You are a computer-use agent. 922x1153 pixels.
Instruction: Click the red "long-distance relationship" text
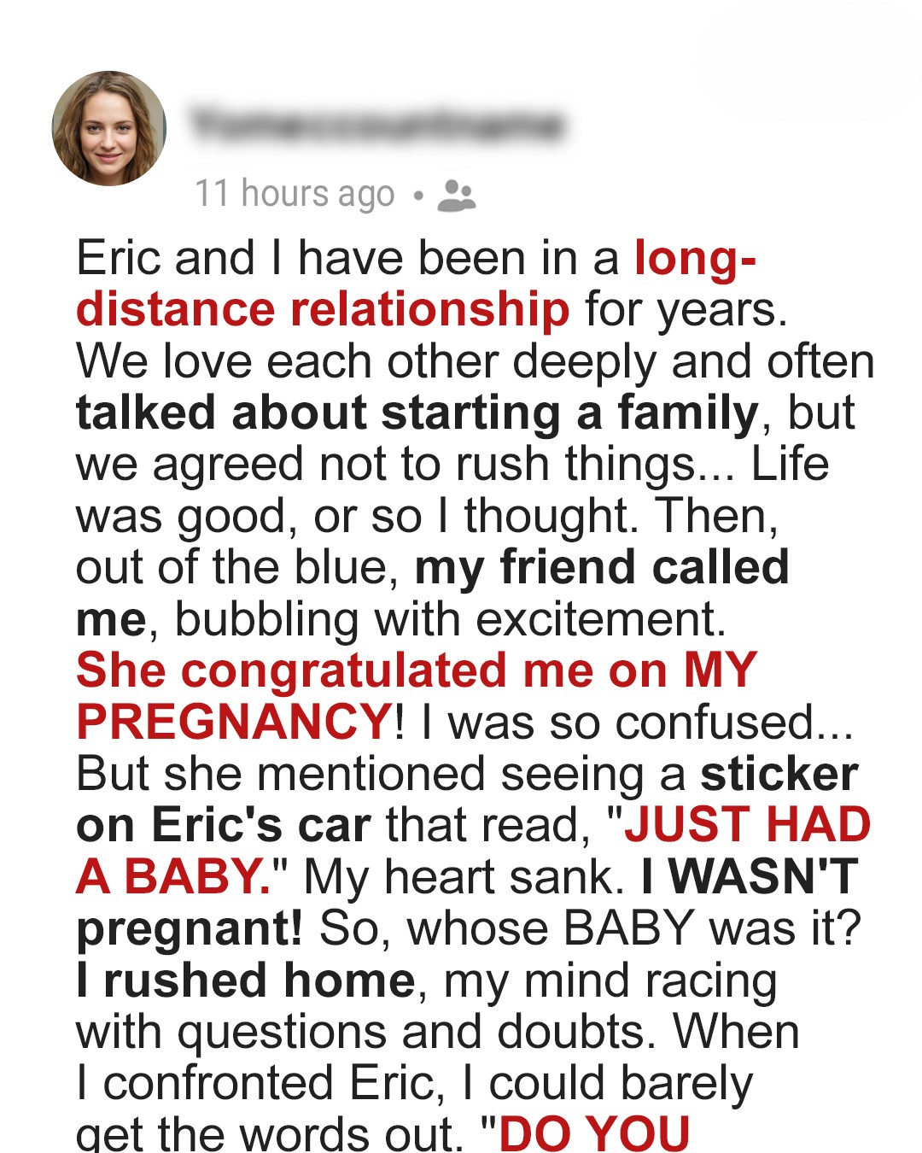[323, 309]
